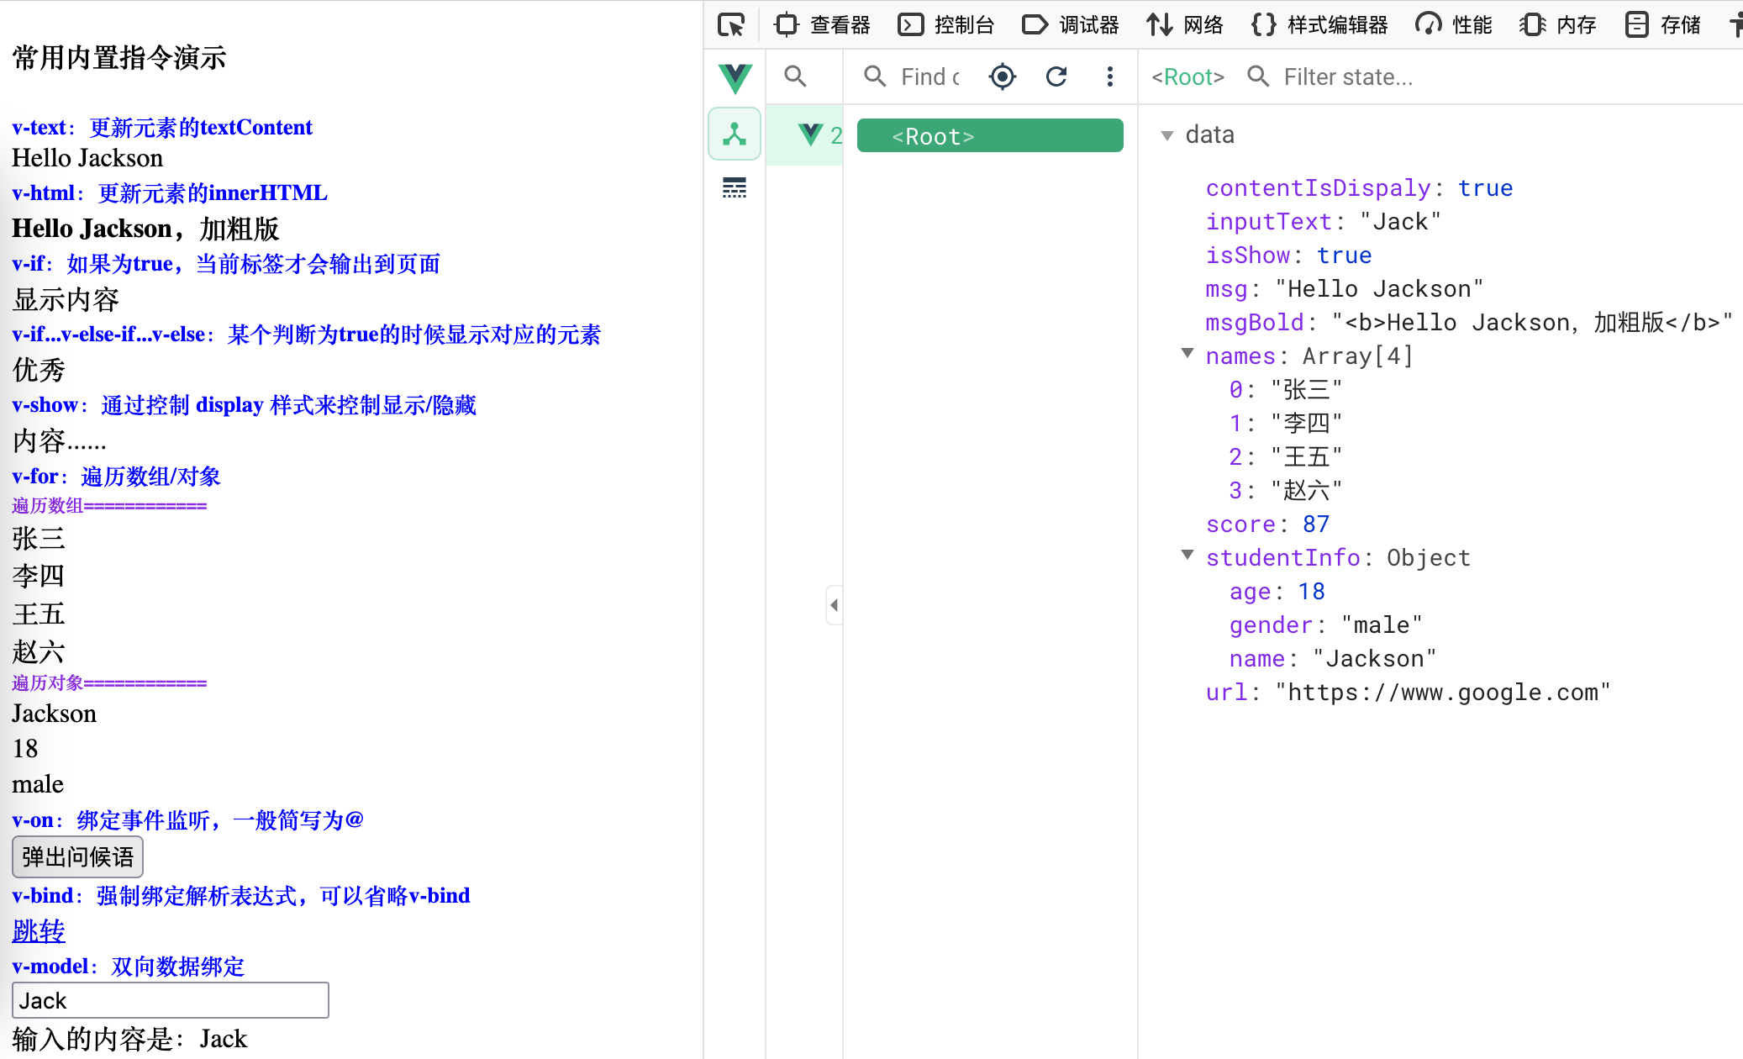The width and height of the screenshot is (1743, 1059).
Task: Collapse the names Array[4] entry
Action: pyautogui.click(x=1187, y=354)
